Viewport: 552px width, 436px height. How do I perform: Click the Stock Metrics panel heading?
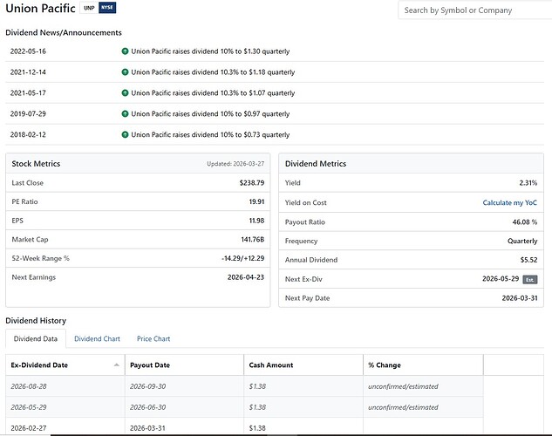click(36, 164)
